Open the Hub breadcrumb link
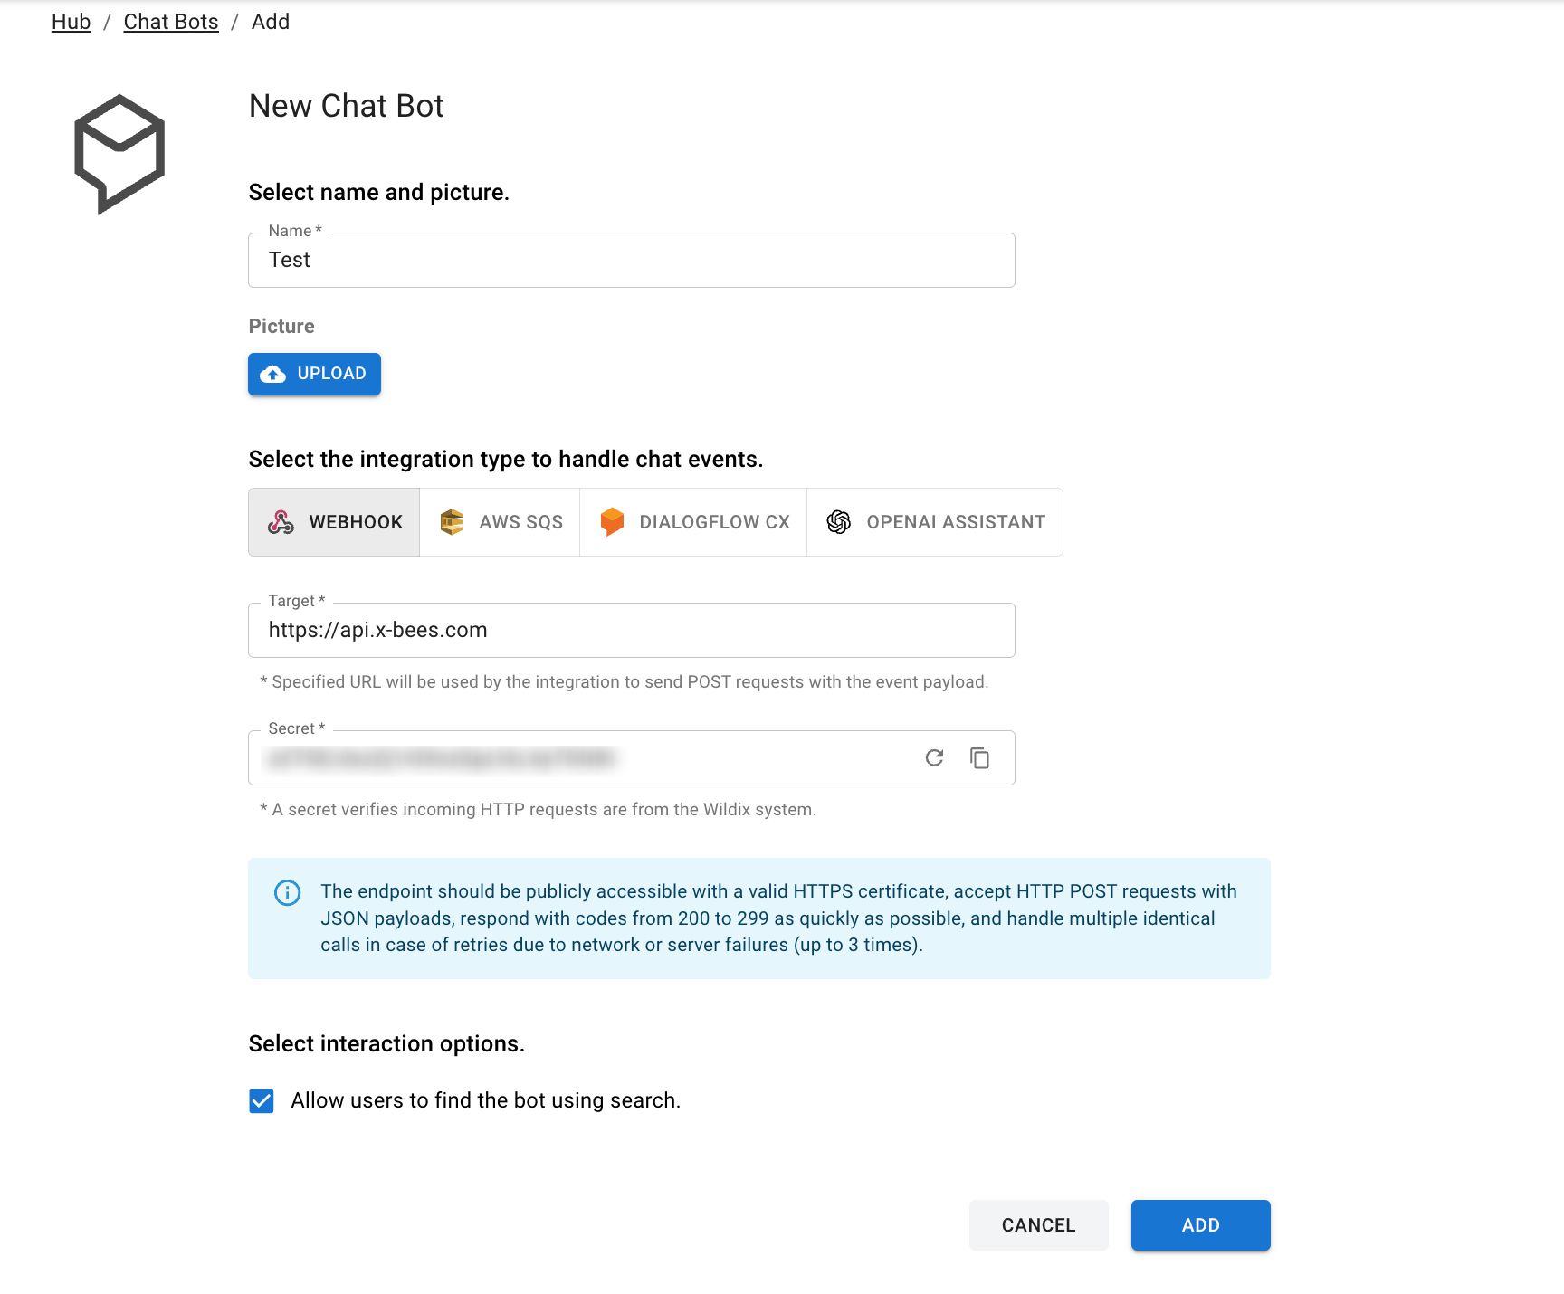The image size is (1564, 1294). (70, 21)
